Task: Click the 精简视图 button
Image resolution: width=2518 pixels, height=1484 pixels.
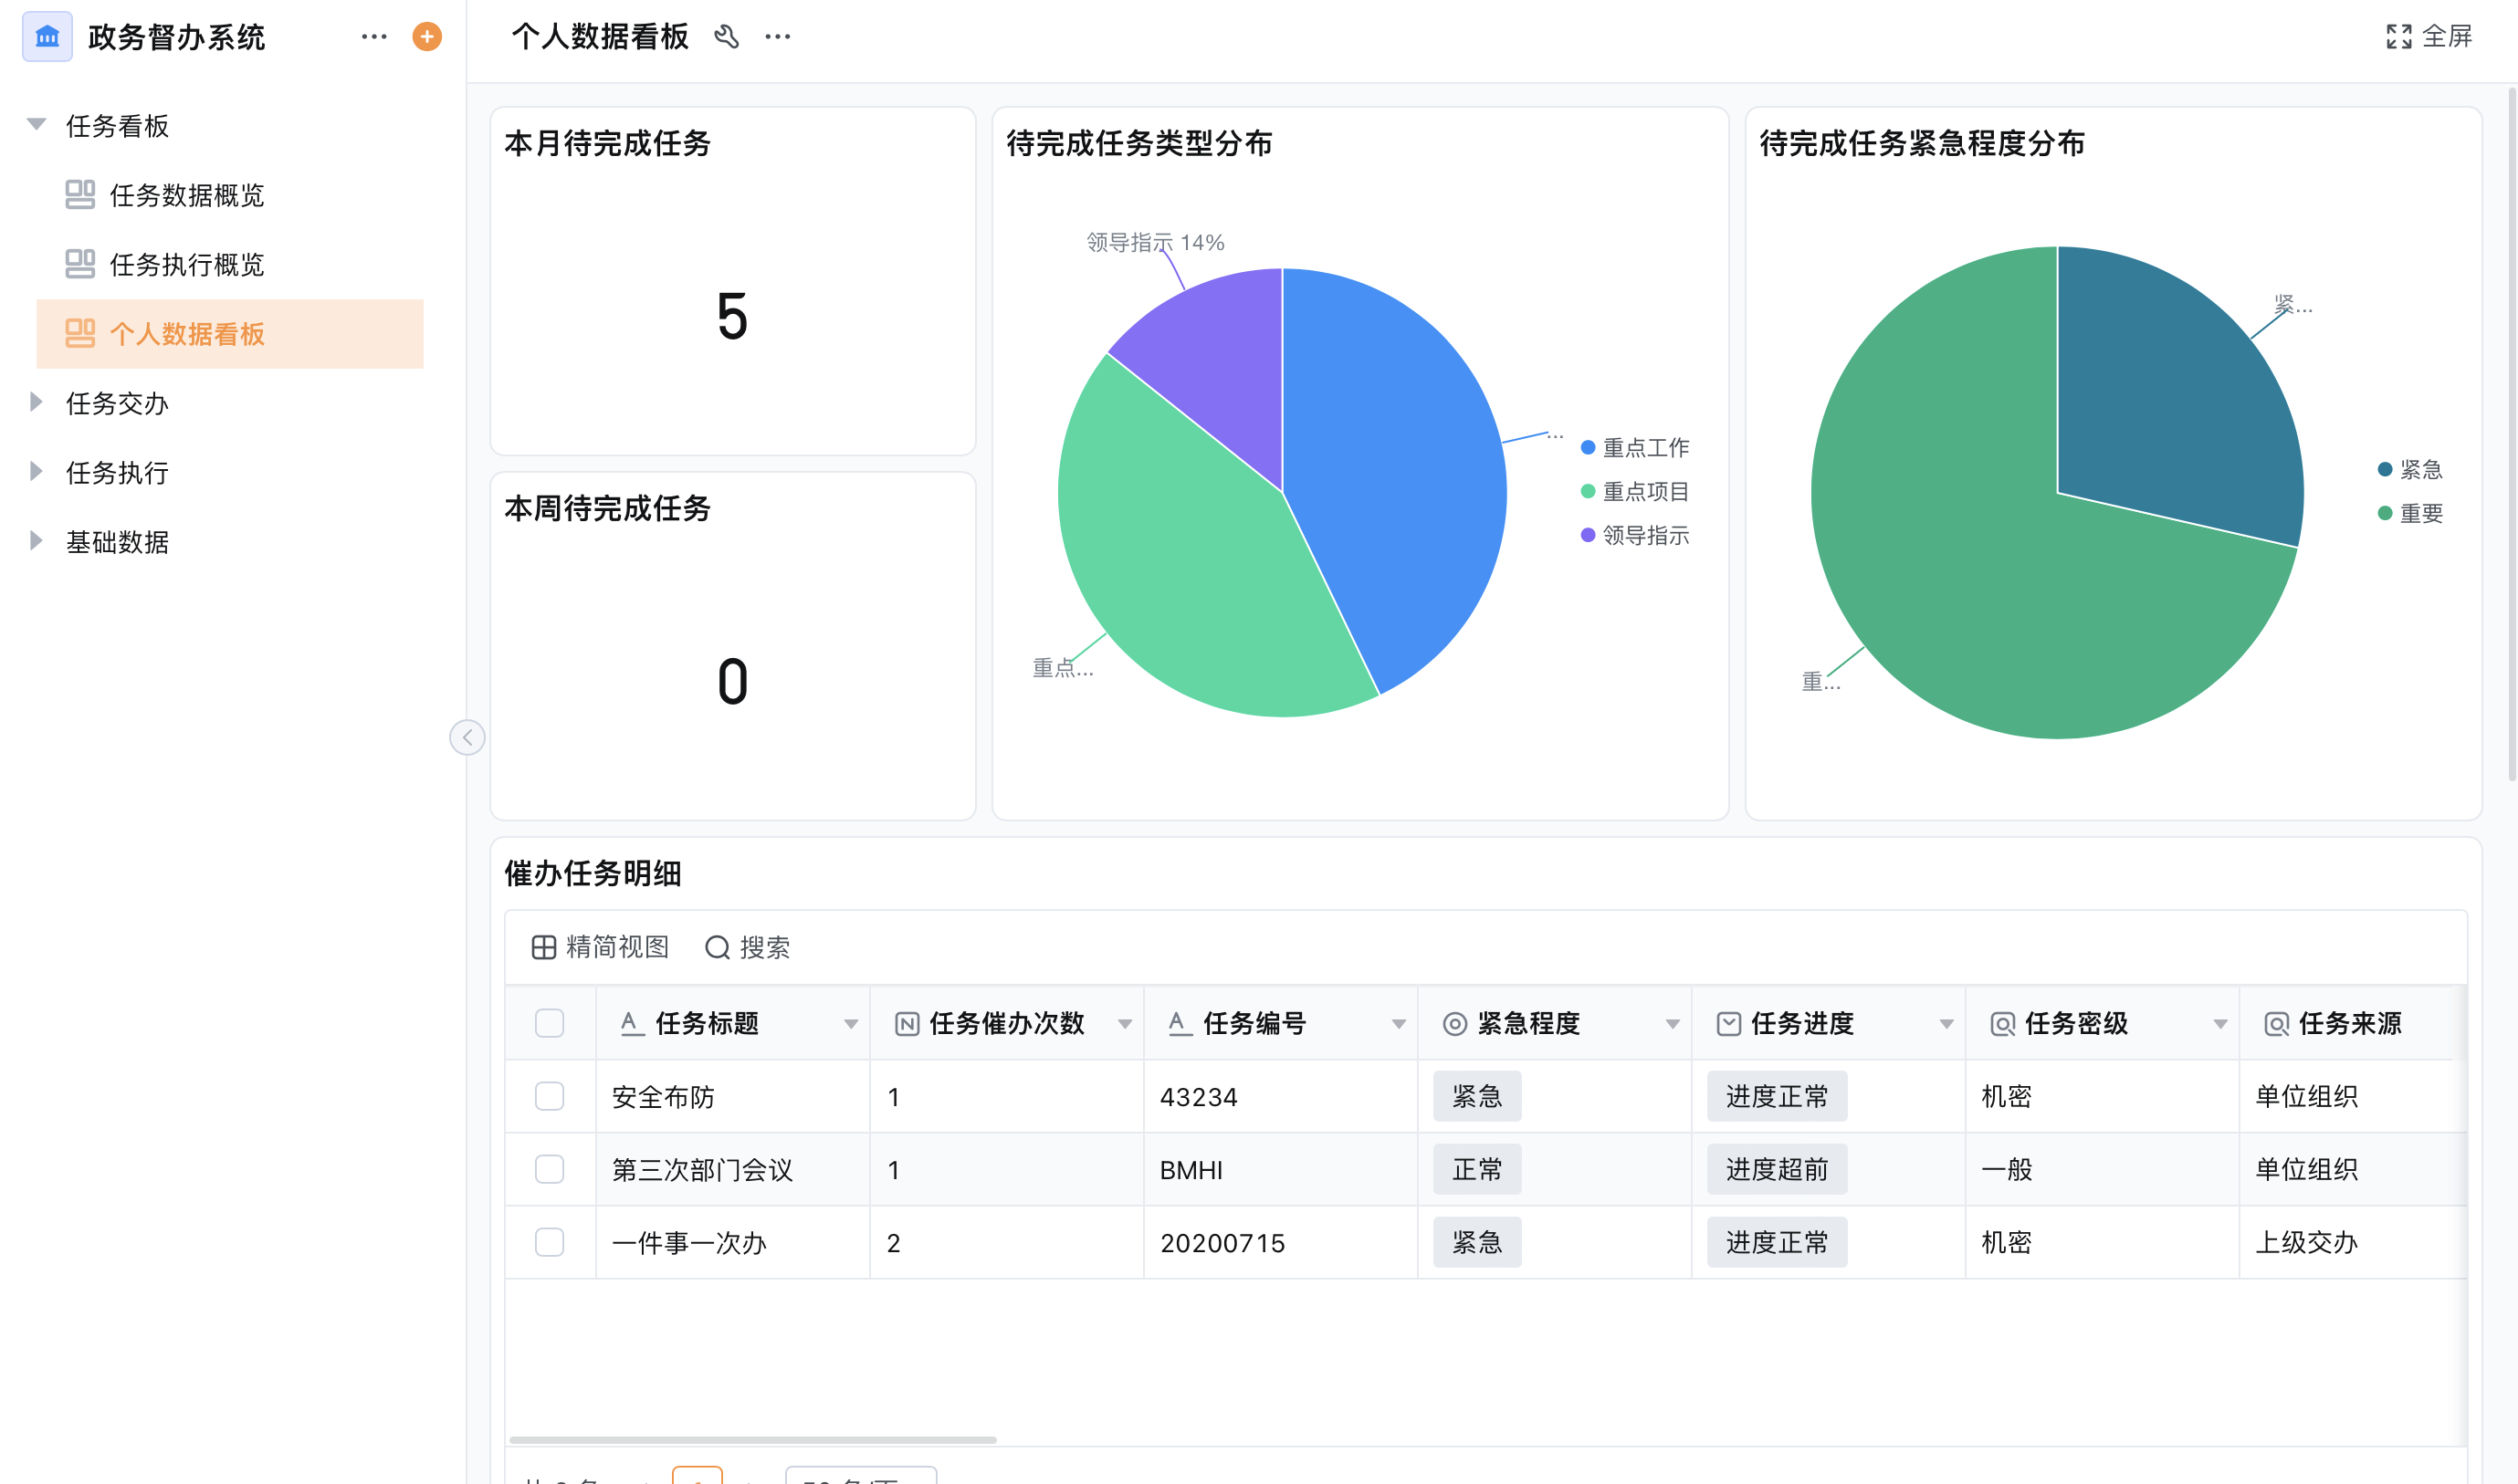Action: tap(599, 947)
